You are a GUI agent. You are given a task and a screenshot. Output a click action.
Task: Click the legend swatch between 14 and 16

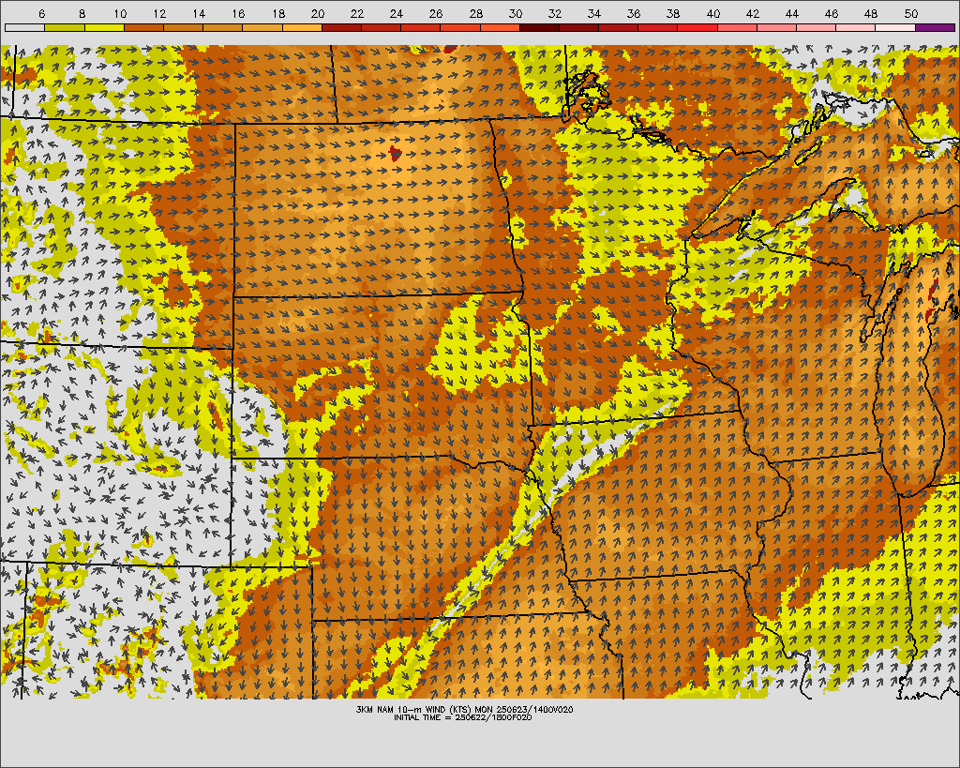point(223,27)
